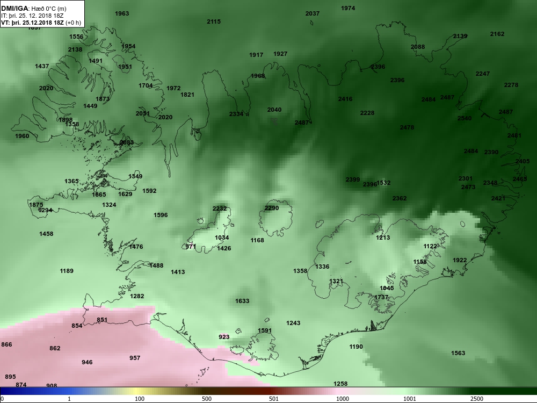Select the 2228 value in the north
This screenshot has width=537, height=403.
(367, 113)
